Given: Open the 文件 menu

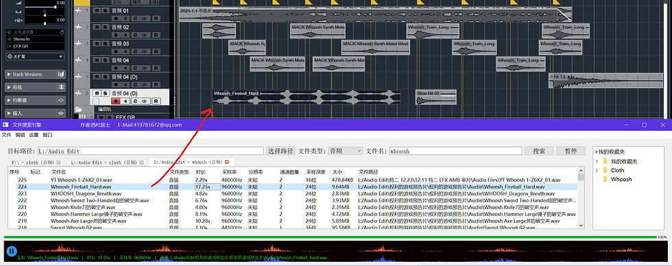Looking at the screenshot, I should [x=6, y=135].
